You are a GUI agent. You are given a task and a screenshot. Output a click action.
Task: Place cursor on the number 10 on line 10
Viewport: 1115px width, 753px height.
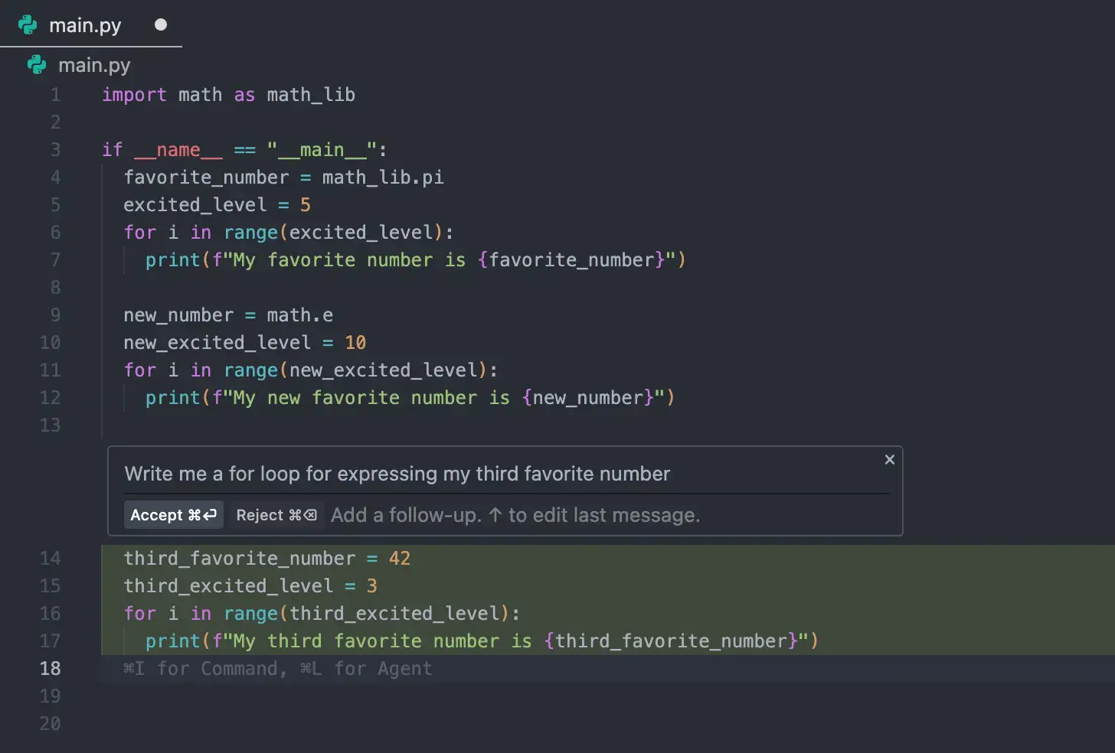pos(355,343)
